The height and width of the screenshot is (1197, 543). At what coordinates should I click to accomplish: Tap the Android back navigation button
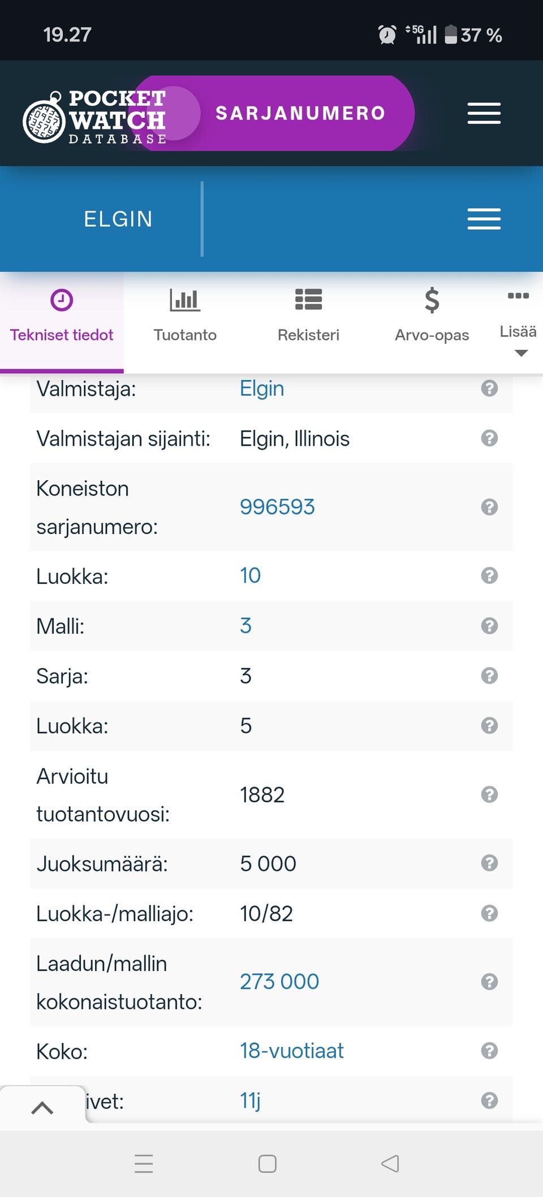click(x=390, y=1164)
